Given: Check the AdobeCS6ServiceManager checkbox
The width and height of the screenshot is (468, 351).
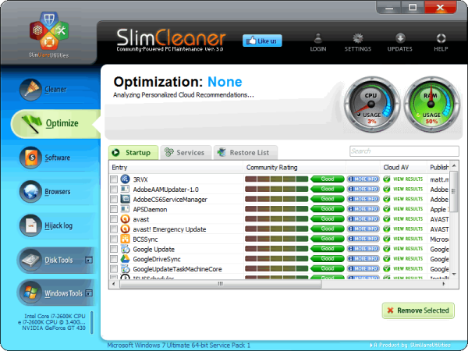Looking at the screenshot, I should 114,199.
